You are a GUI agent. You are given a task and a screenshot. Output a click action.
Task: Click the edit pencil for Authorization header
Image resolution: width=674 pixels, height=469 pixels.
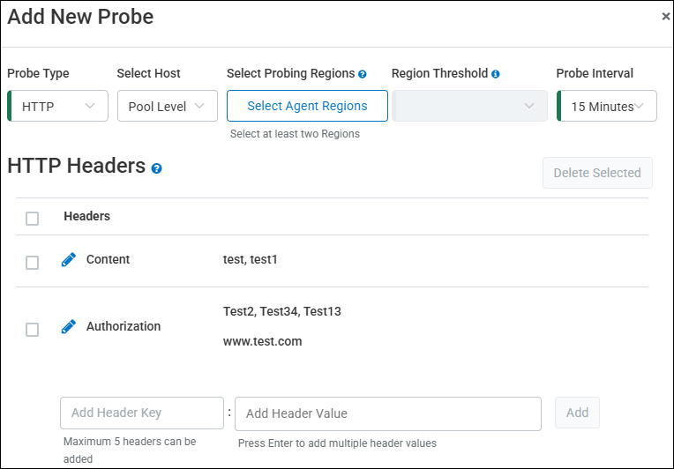[x=69, y=327]
